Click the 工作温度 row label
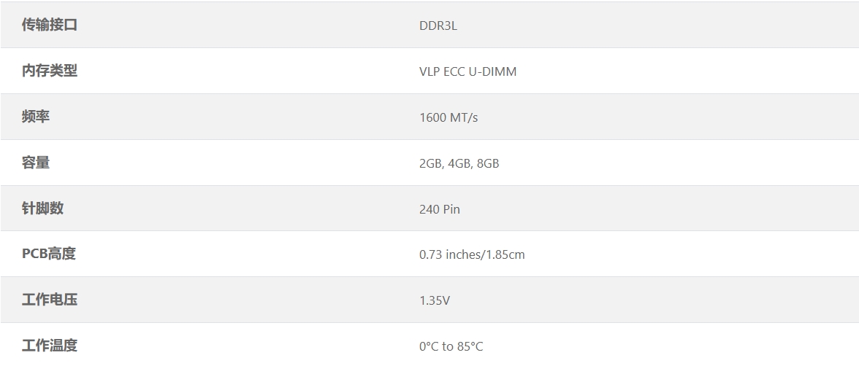This screenshot has width=859, height=374. (x=50, y=346)
